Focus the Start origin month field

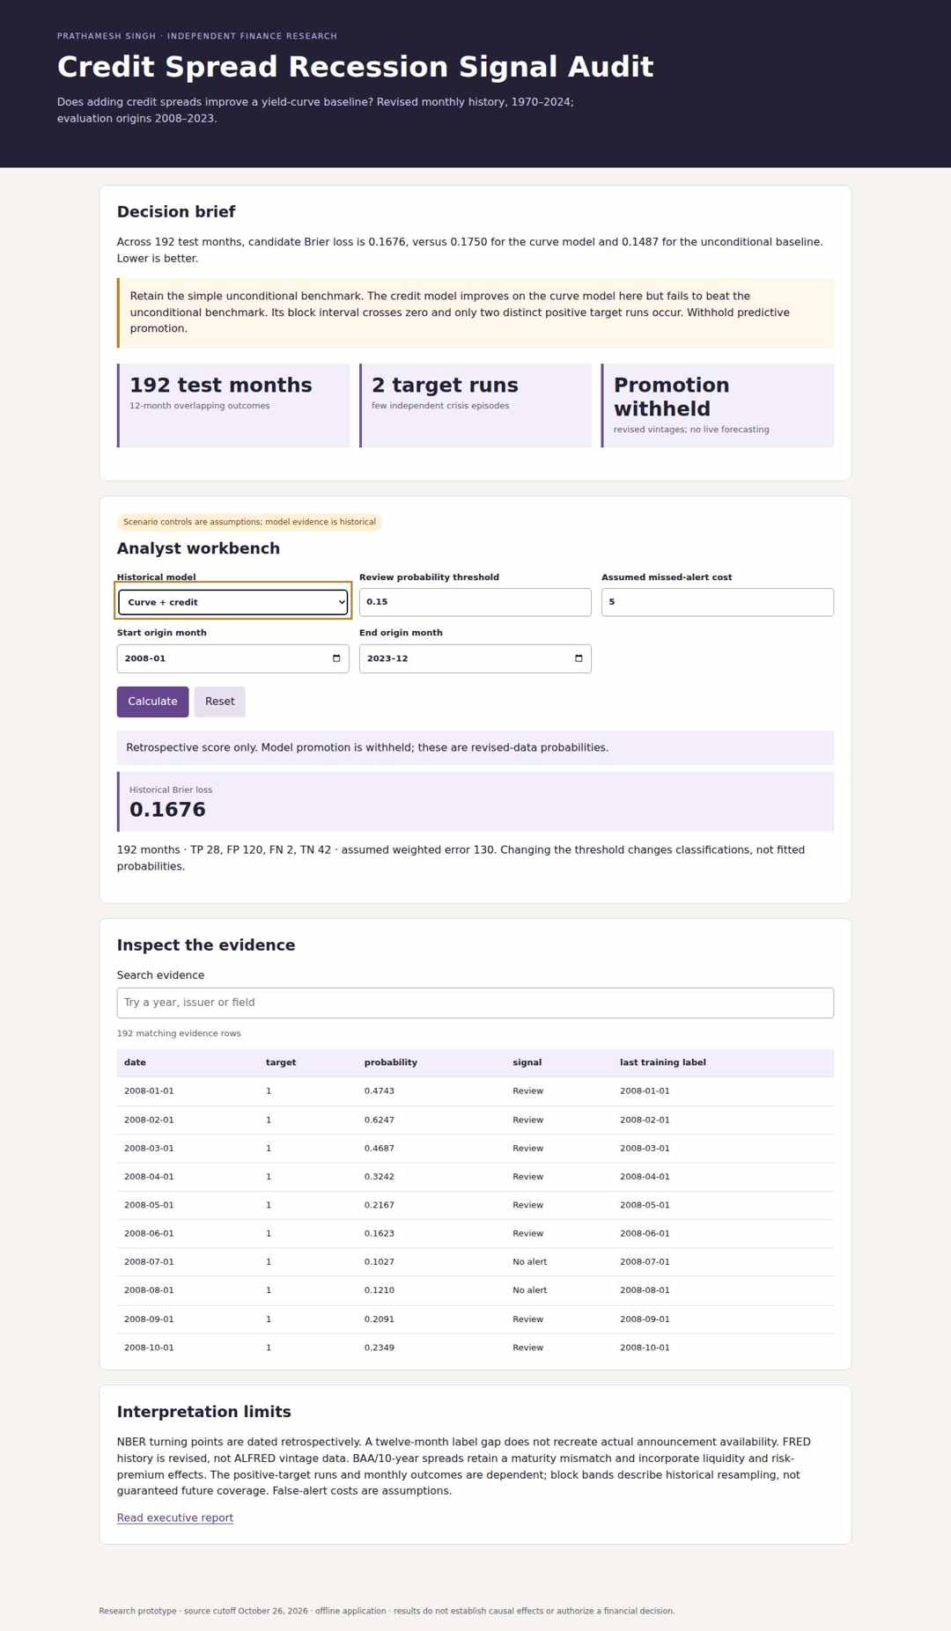pyautogui.click(x=233, y=658)
